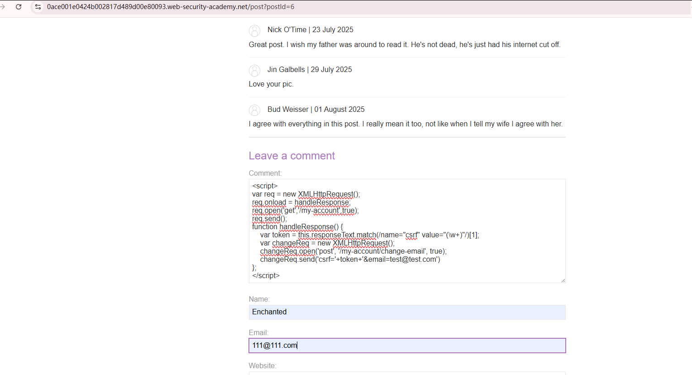This screenshot has width=692, height=375.
Task: Grab the comment textarea resize handle
Action: 563,280
